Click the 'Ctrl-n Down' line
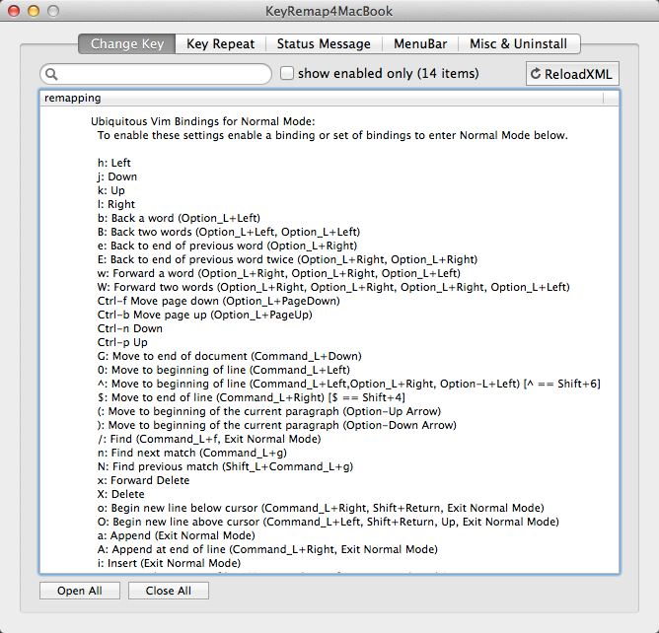 [130, 328]
